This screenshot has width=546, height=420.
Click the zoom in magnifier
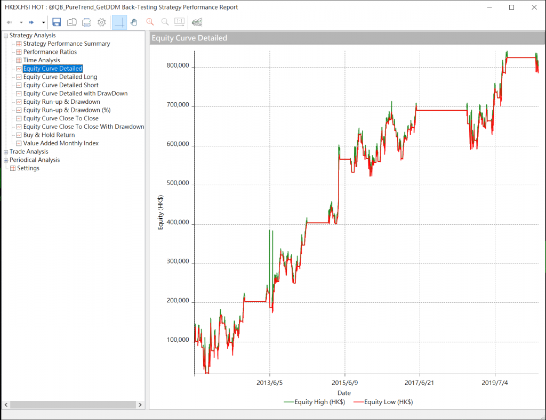(x=150, y=22)
